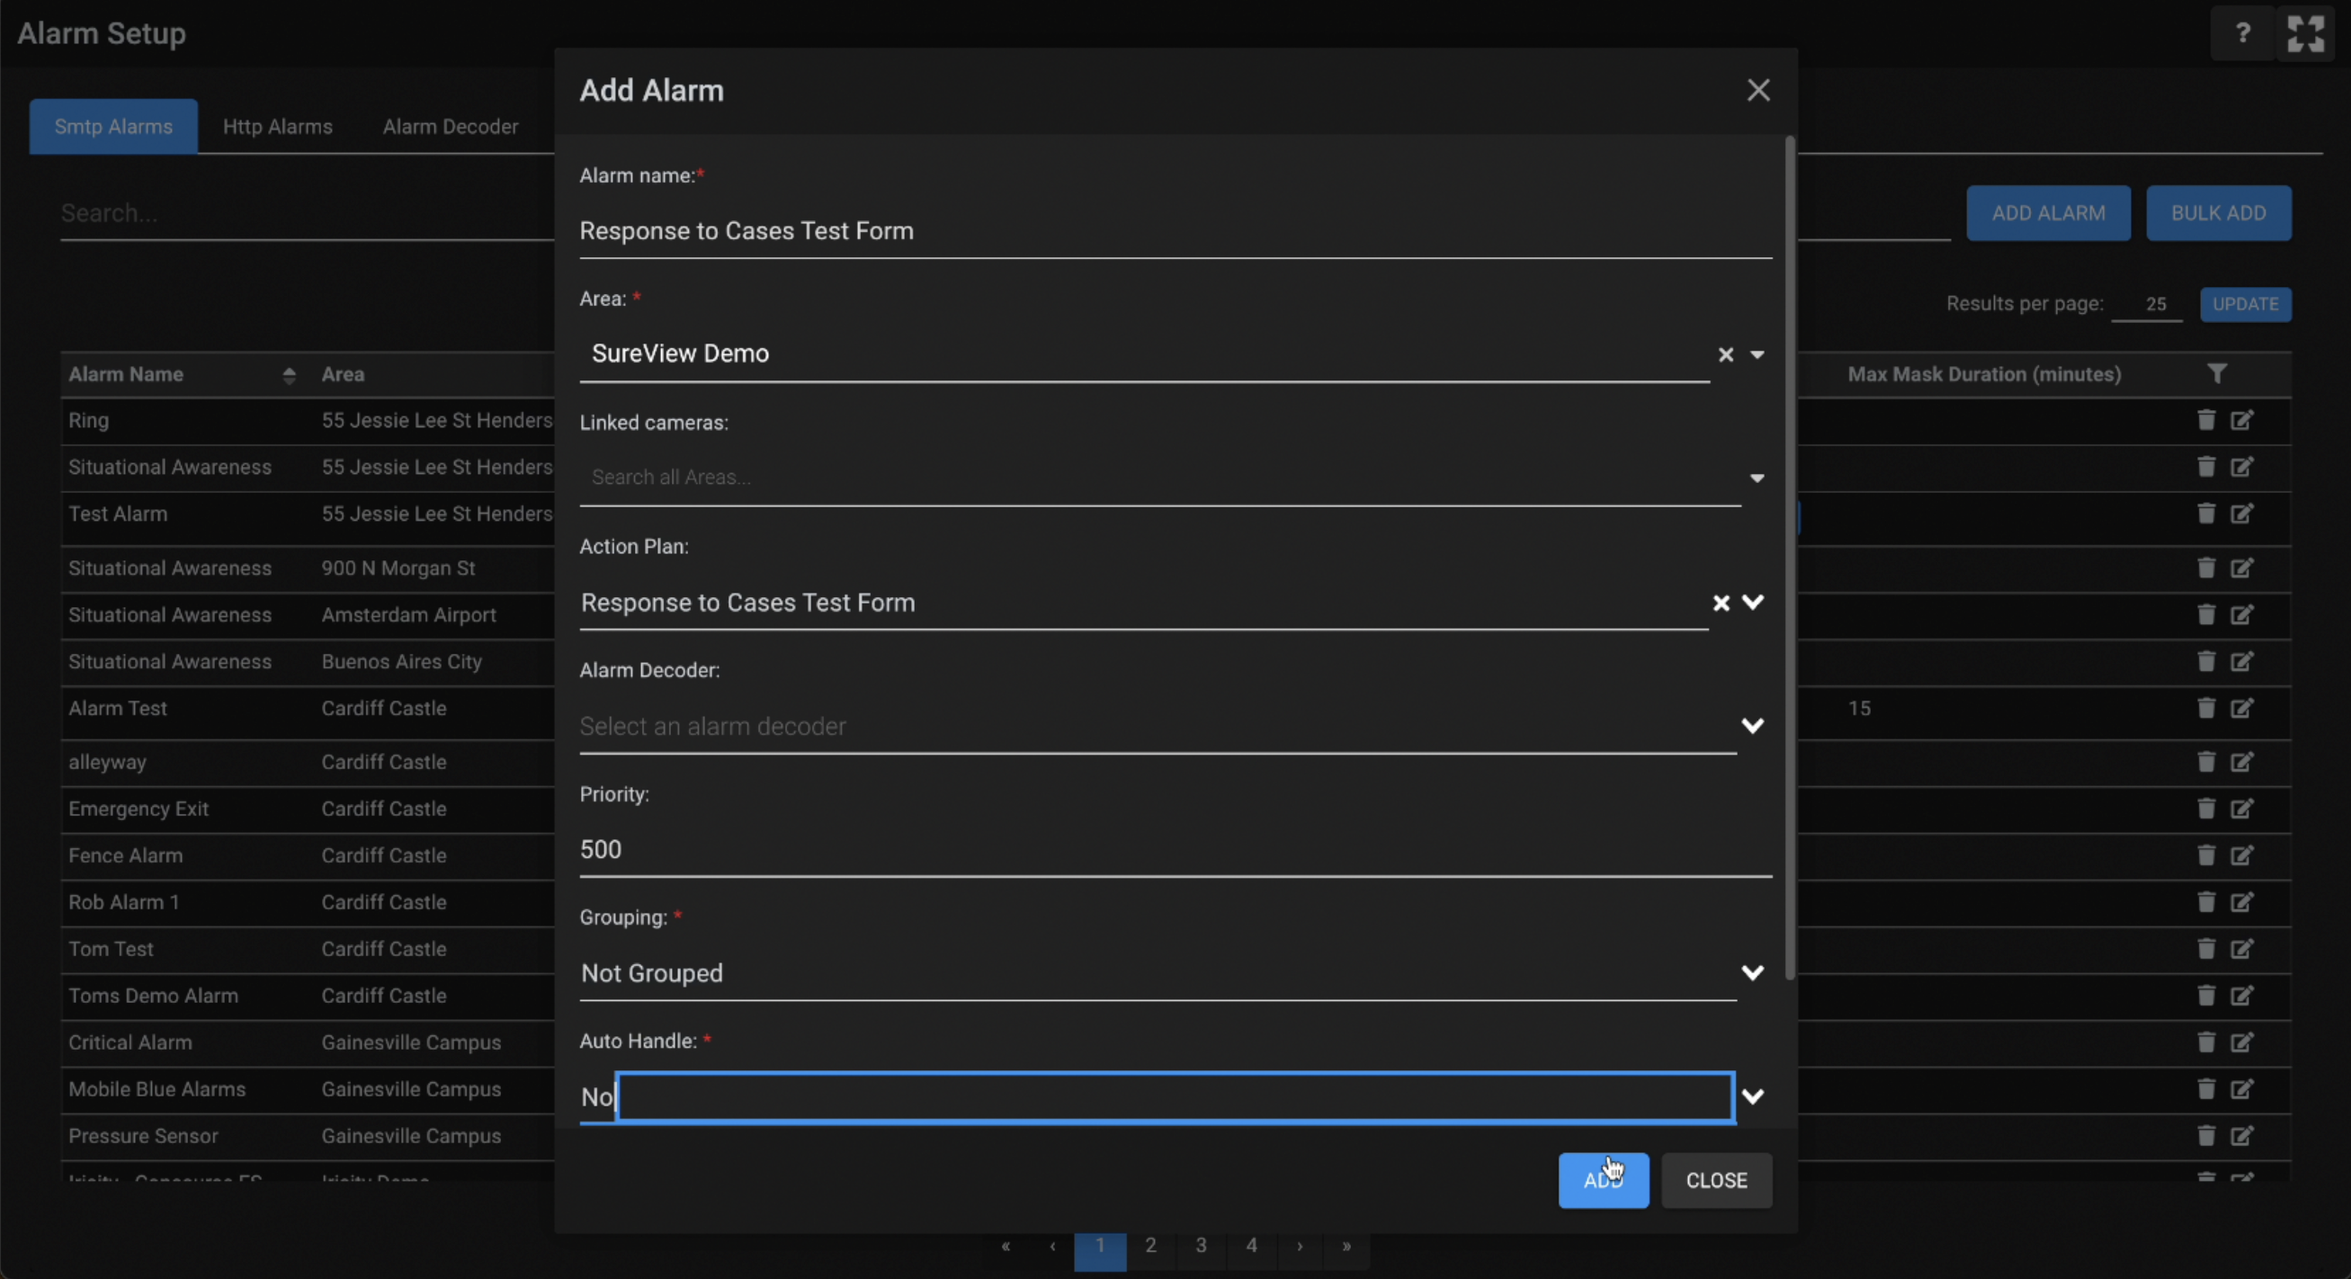Image resolution: width=2351 pixels, height=1279 pixels.
Task: Edit the Toms Demo Alarm row
Action: pos(2242,995)
